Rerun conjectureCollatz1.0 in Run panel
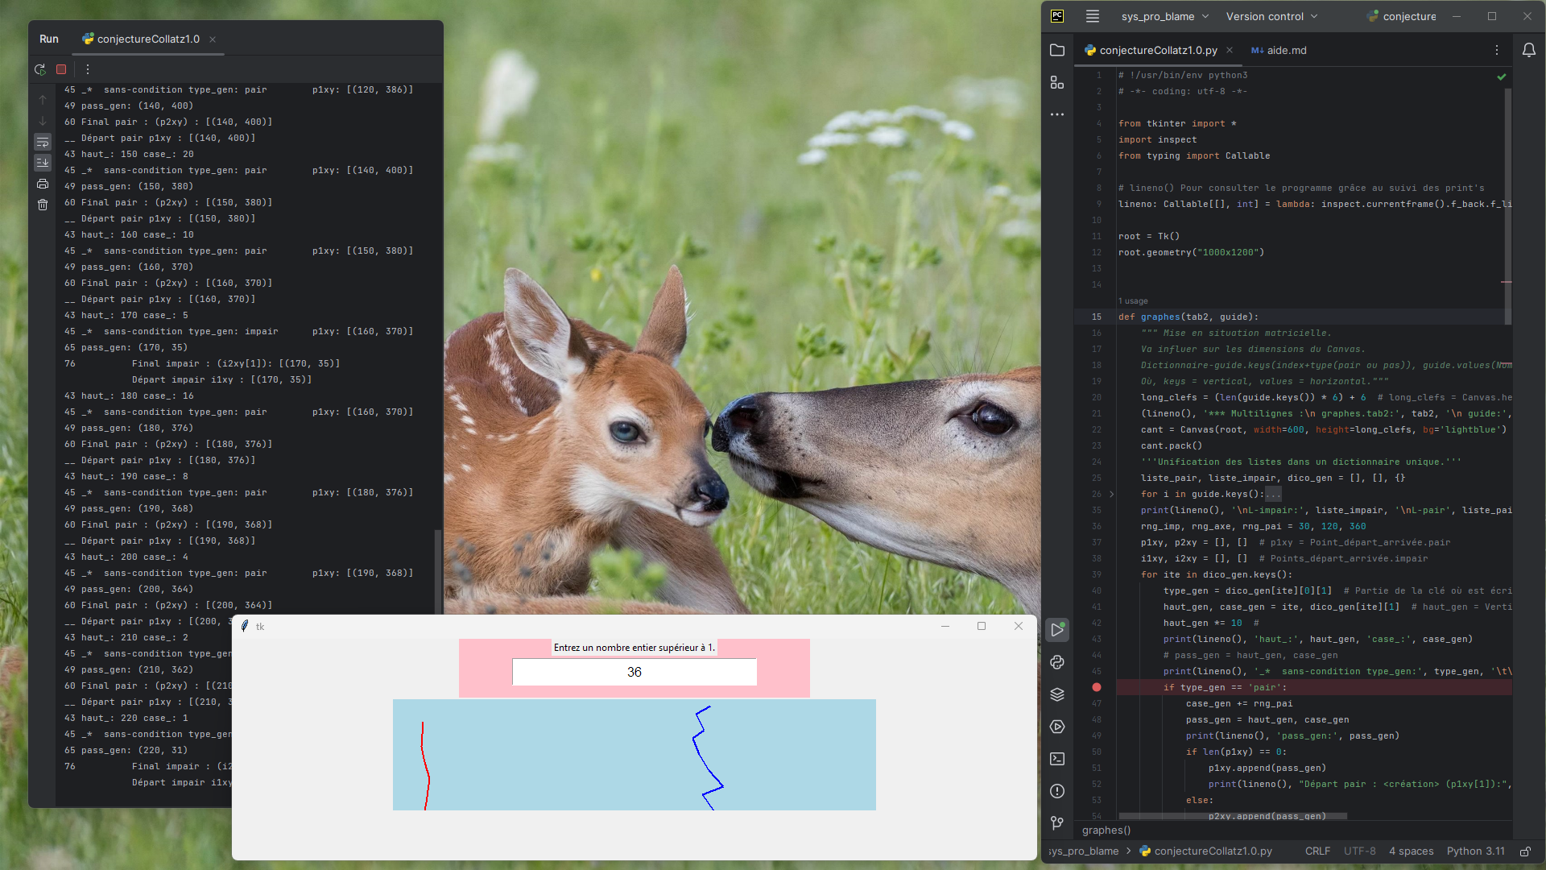This screenshot has width=1546, height=870. point(39,69)
